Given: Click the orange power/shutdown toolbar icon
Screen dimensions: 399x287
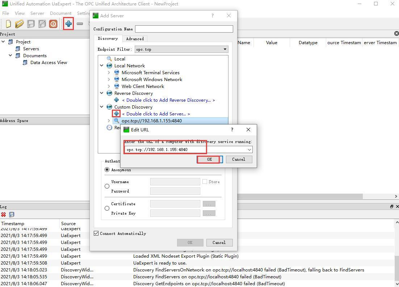Looking at the screenshot, I should (x=53, y=24).
